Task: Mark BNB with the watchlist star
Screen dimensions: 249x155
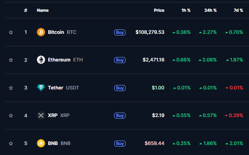Action: click(x=11, y=144)
